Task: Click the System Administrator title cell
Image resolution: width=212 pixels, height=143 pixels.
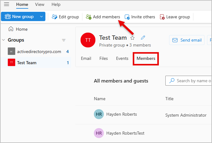Action: click(x=186, y=115)
